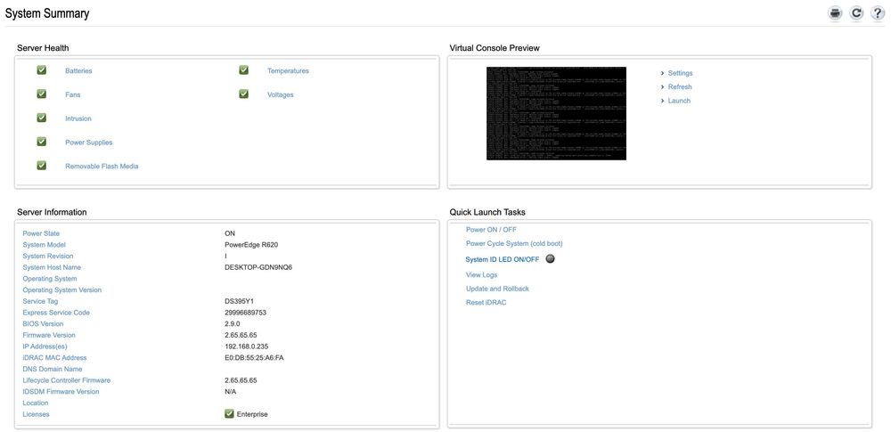The image size is (891, 432).
Task: Click the Licenses label
Action: click(36, 414)
